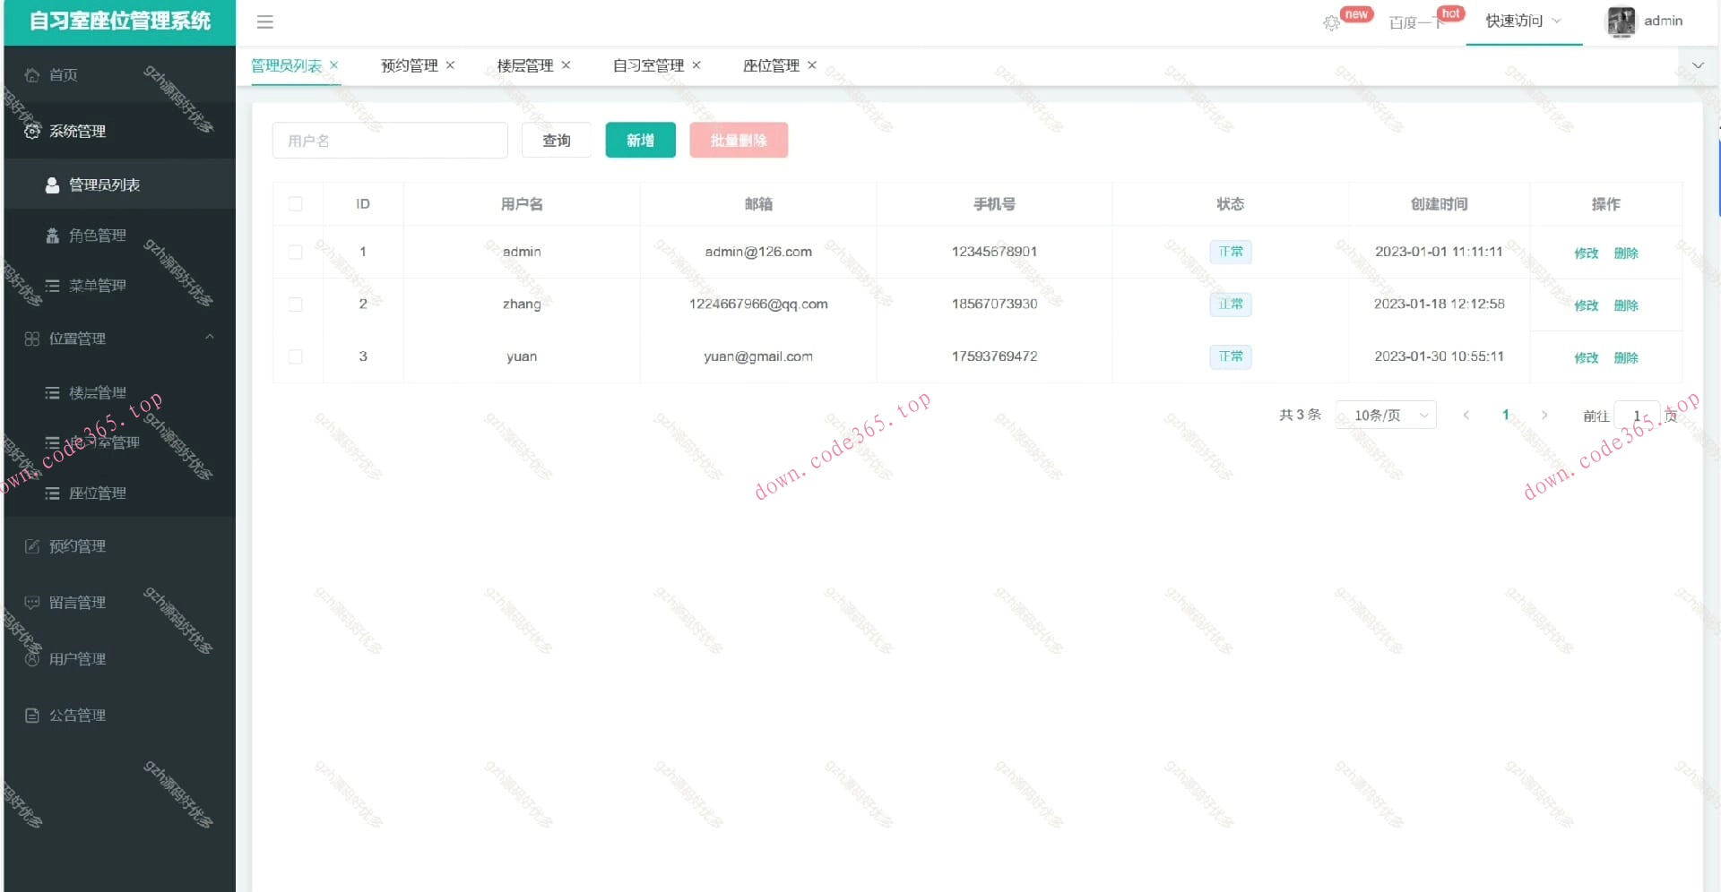
Task: Open the 快速访问 dropdown
Action: click(1524, 21)
